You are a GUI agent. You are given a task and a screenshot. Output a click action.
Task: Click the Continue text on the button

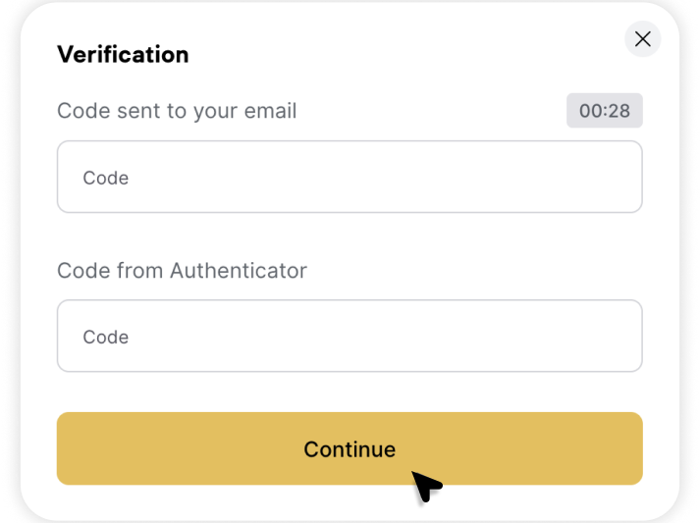pos(350,449)
